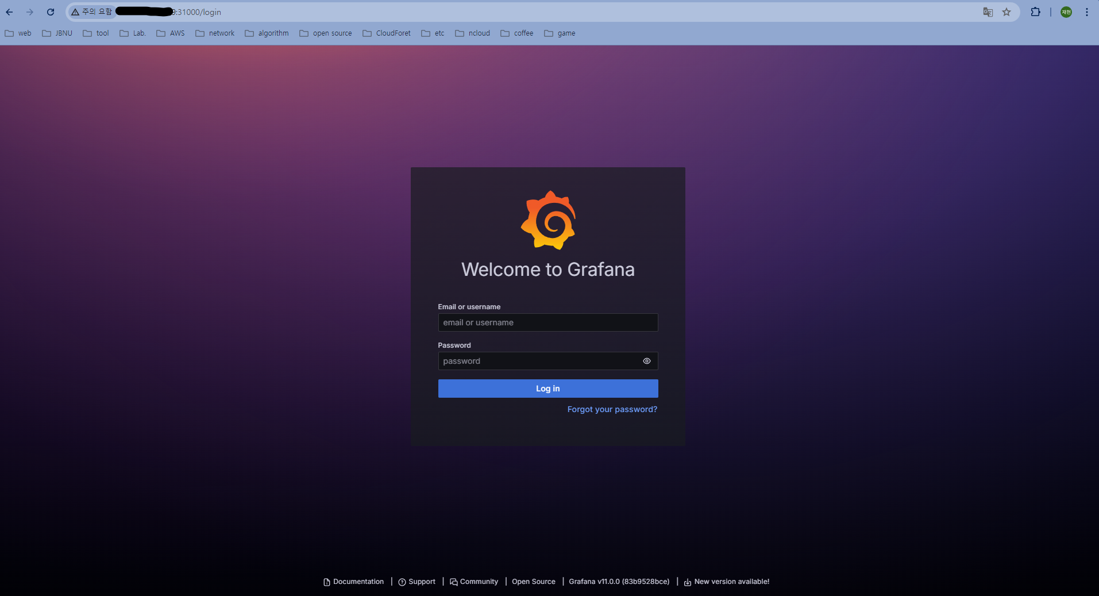1099x596 pixels.
Task: Open the game bookmarks folder
Action: click(560, 33)
